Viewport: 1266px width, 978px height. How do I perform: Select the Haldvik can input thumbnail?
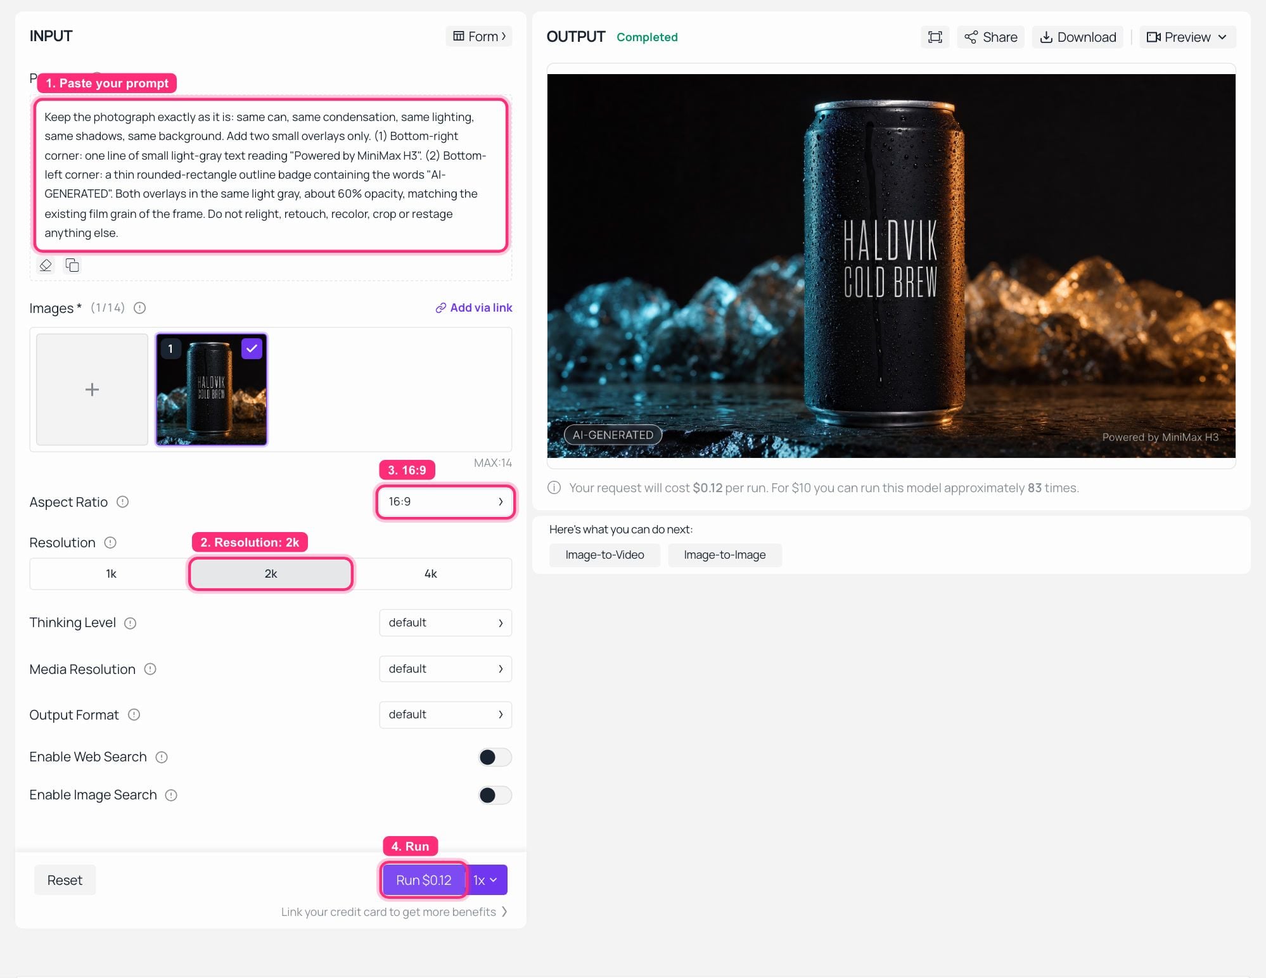pyautogui.click(x=212, y=390)
